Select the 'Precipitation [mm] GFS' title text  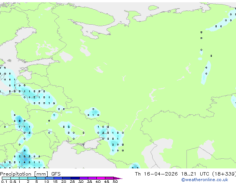(30, 174)
